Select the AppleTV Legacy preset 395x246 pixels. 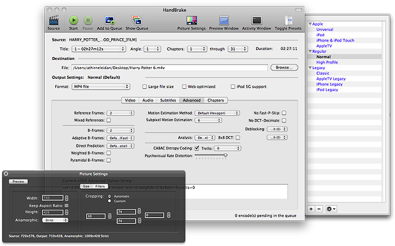[331, 79]
